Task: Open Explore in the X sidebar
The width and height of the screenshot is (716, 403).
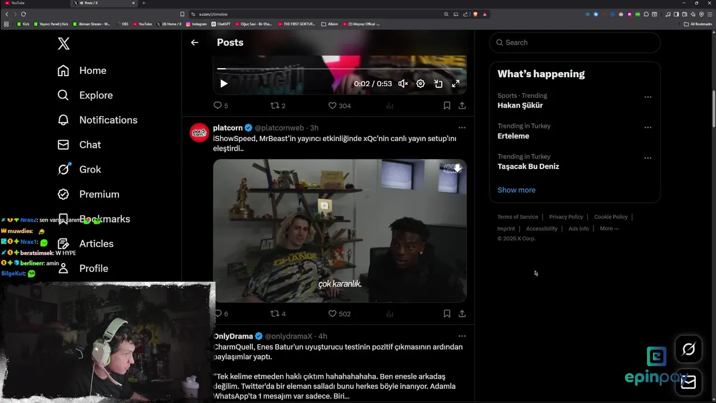Action: click(x=85, y=95)
